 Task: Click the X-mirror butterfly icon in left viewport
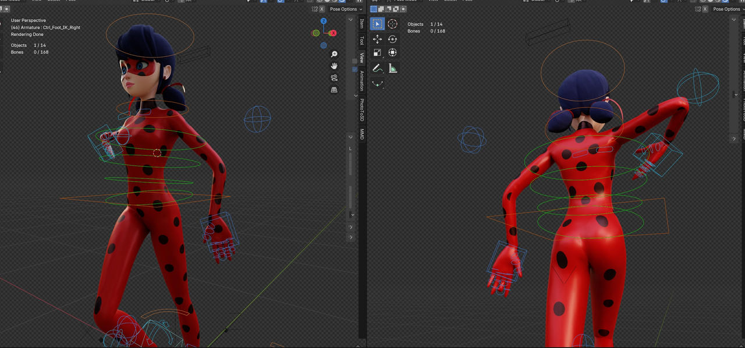click(x=315, y=9)
